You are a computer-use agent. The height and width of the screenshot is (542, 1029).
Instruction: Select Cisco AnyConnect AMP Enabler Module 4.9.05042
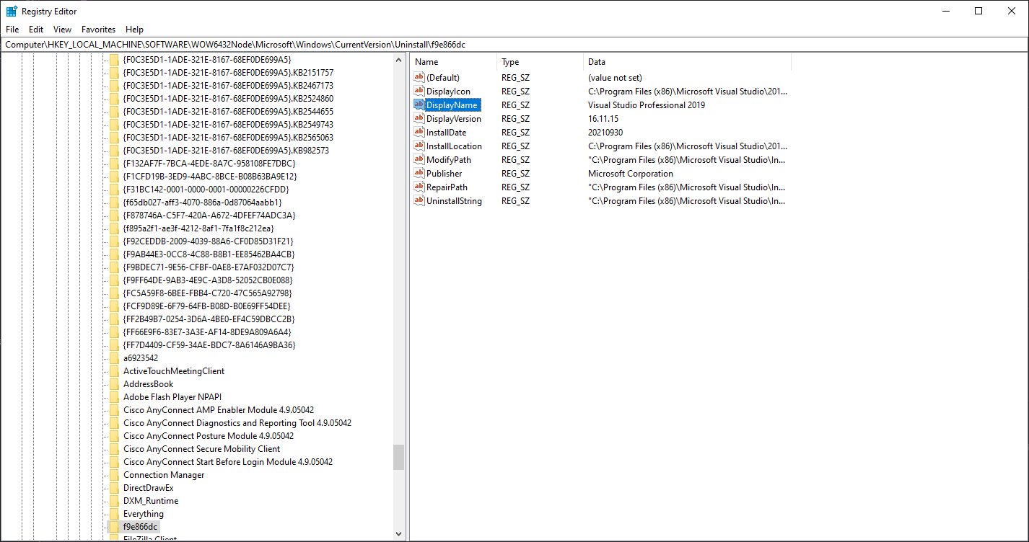pos(219,410)
